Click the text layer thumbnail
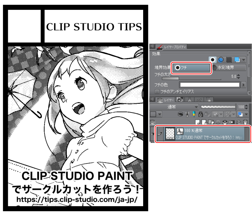The width and height of the screenshot is (252, 216). 170,134
